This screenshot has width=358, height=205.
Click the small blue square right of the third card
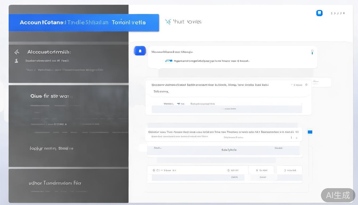[310, 132]
